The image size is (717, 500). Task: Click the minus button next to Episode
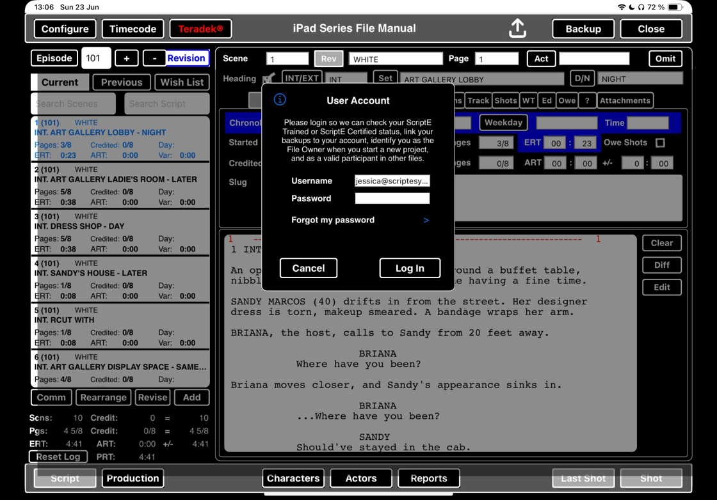tap(154, 58)
